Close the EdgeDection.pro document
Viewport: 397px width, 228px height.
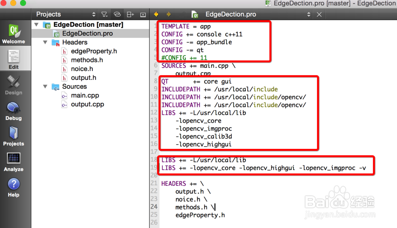319,14
